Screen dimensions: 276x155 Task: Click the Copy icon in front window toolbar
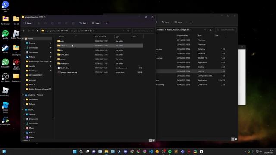pos(46,23)
